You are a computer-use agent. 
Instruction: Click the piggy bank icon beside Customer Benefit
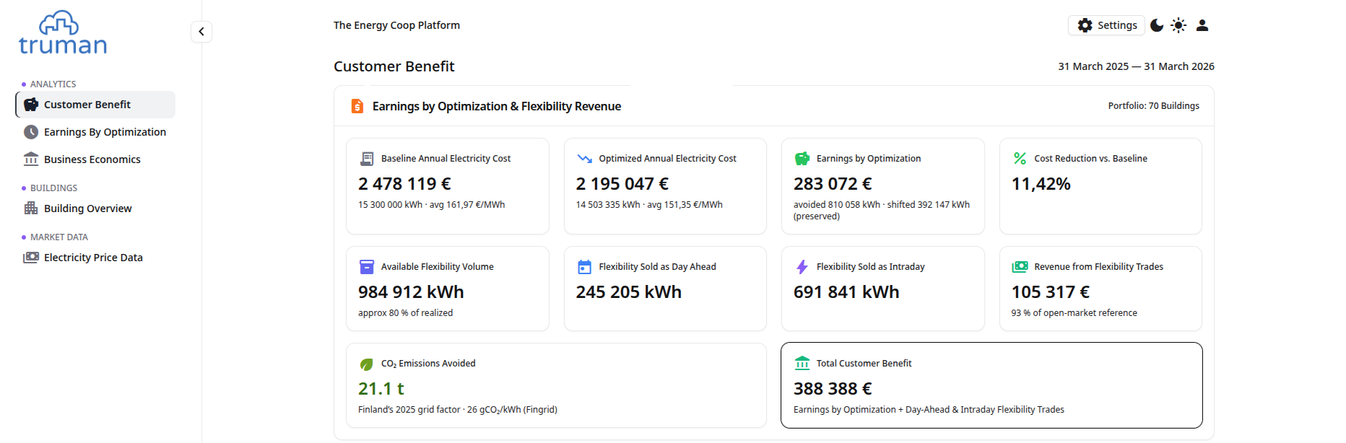coord(31,105)
